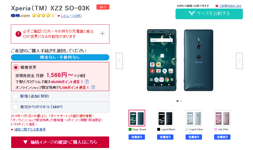This screenshot has height=150, width=253.
Task: Open the help icon for the 5,184 online shop points
Action: pos(93,87)
